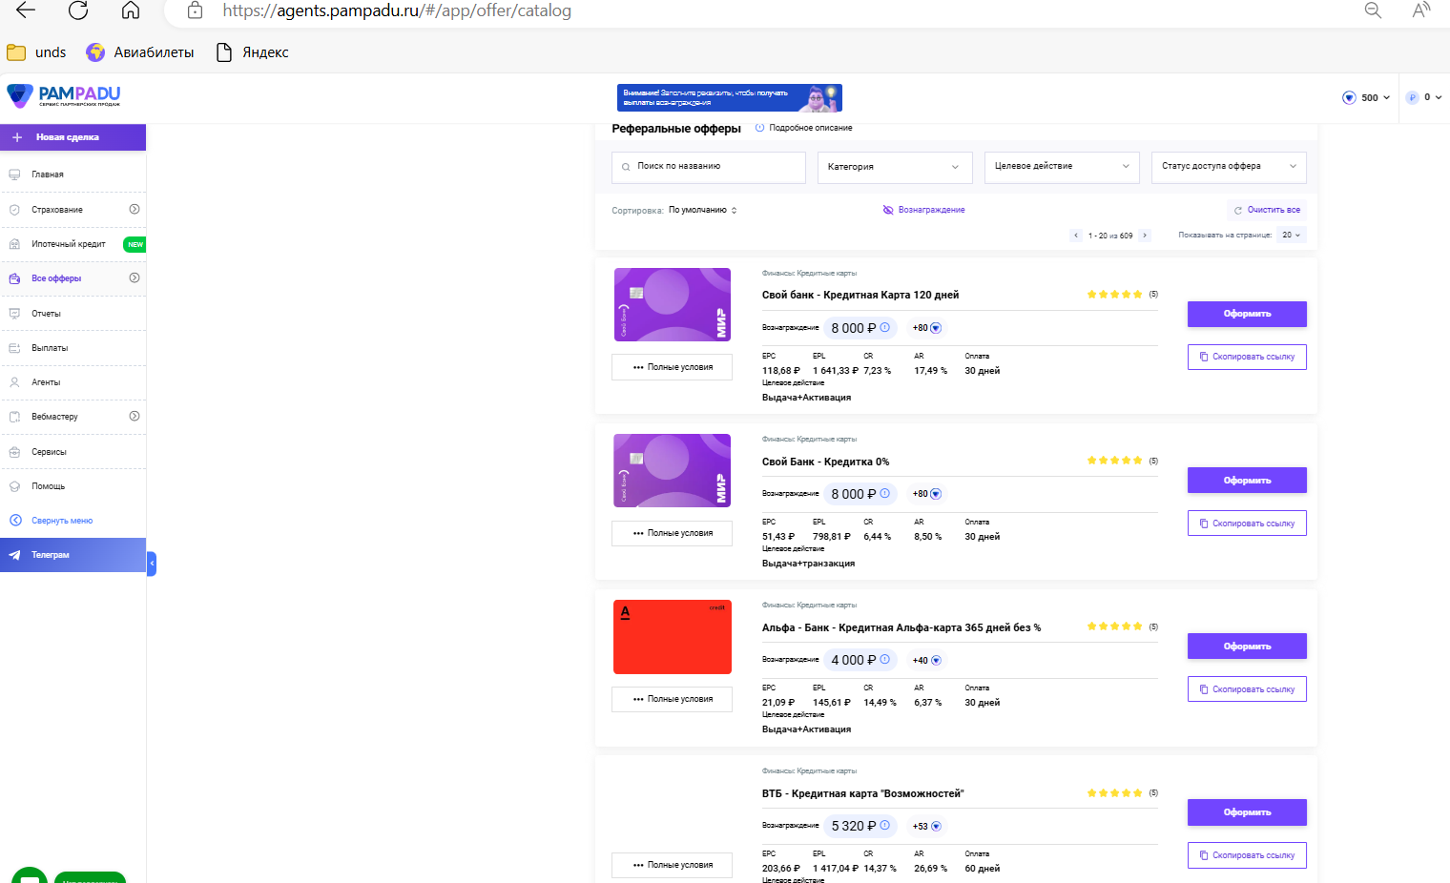This screenshot has width=1450, height=883.
Task: Open the unds bookmarks folder
Action: tap(37, 52)
